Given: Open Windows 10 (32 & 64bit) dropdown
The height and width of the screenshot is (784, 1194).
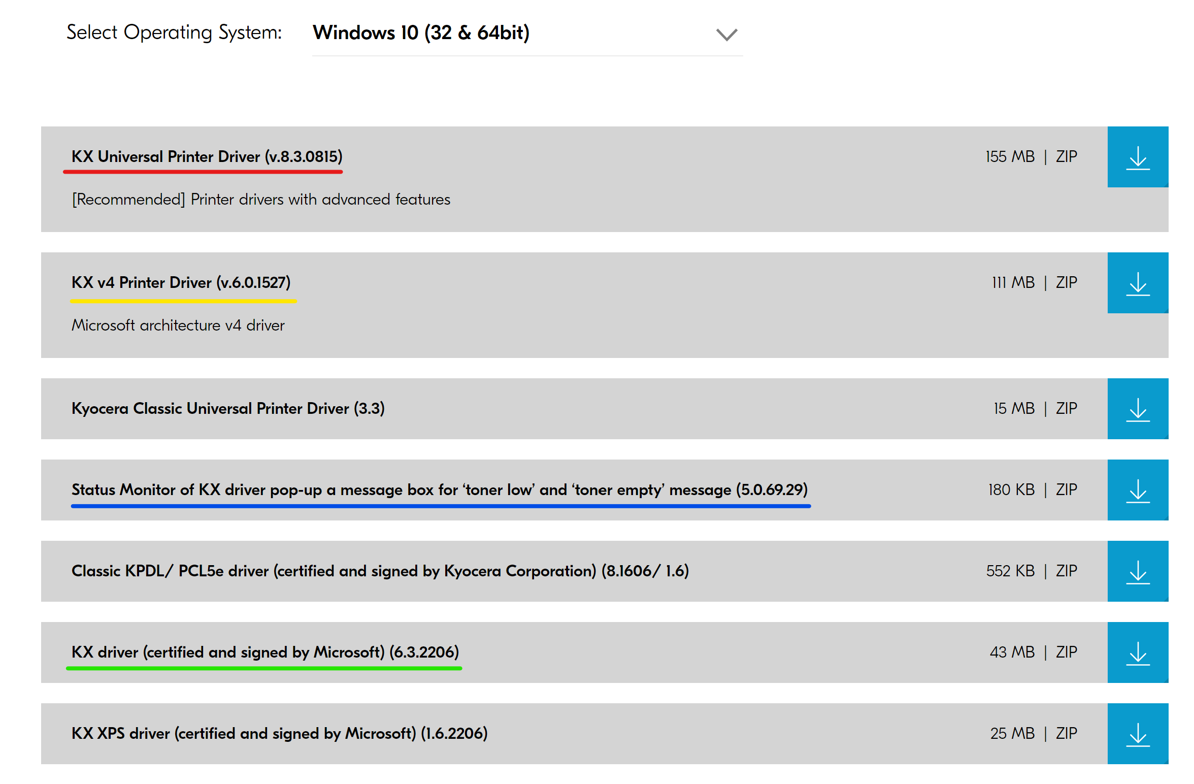Looking at the screenshot, I should click(421, 33).
